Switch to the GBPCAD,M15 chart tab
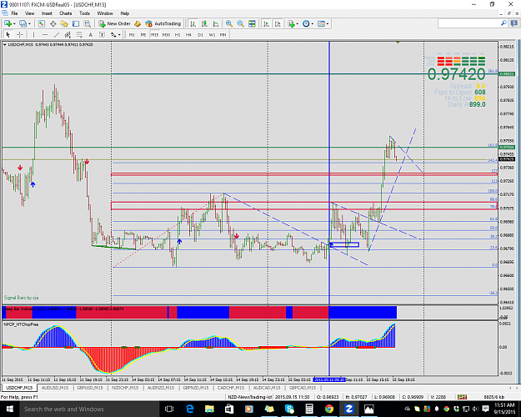 (302, 388)
